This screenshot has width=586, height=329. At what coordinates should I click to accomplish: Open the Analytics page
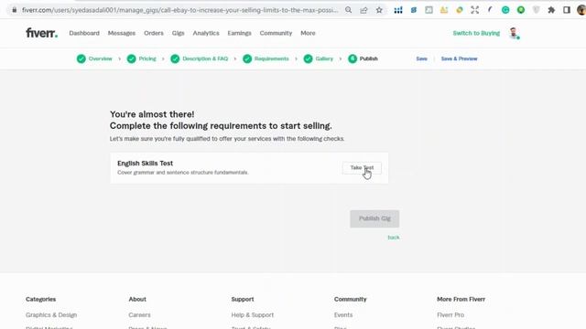[x=206, y=33]
